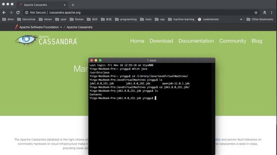Viewport: 277px width, 155px height.
Task: Open the Download nav item
Action: [161, 41]
